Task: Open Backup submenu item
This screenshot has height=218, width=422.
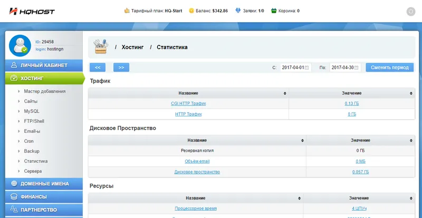Action: [x=32, y=151]
